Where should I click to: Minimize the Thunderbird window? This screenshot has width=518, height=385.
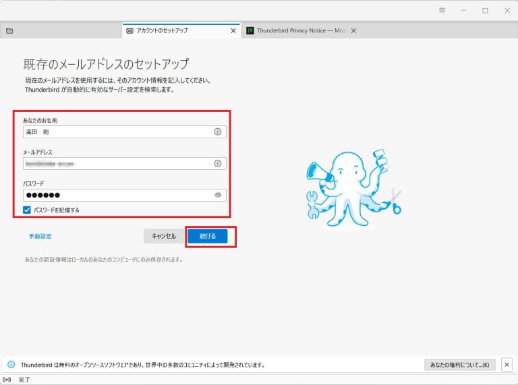(463, 10)
